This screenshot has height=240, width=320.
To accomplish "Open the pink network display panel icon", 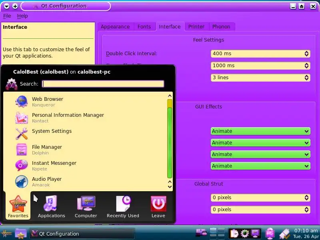I will 270,234.
